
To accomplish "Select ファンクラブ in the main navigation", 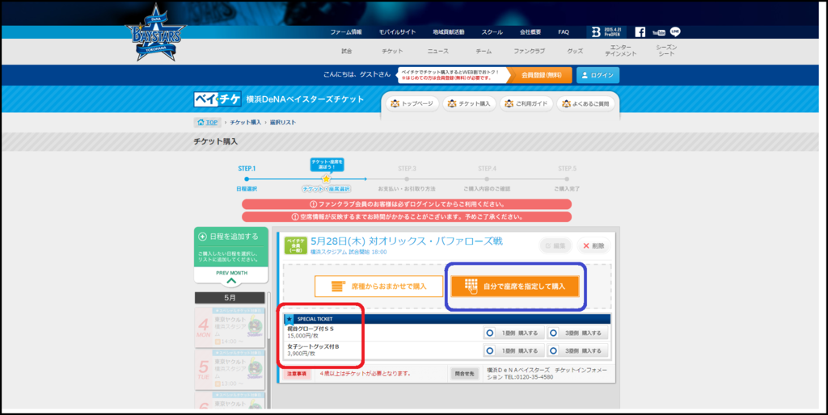I will (x=529, y=51).
